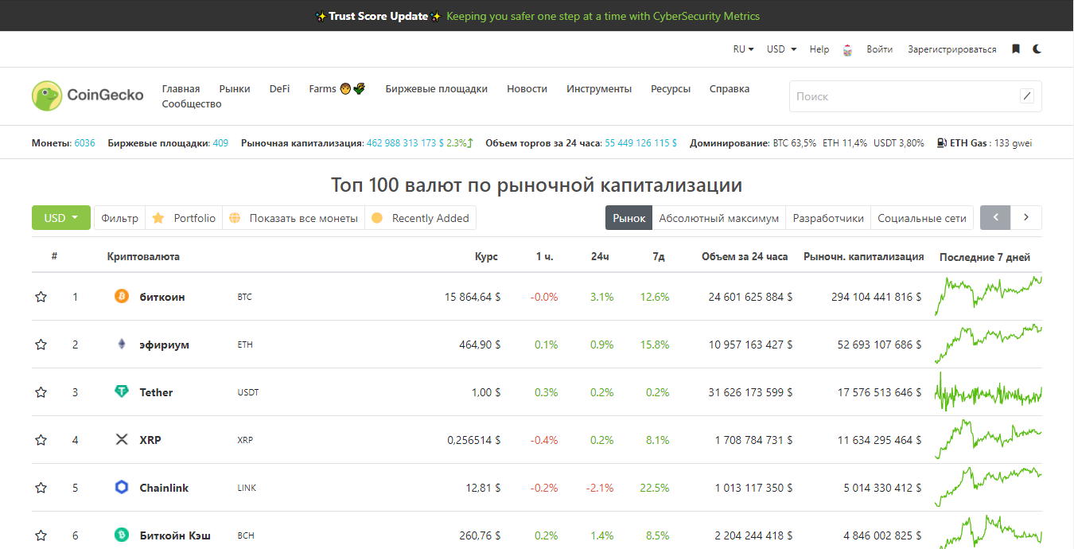The width and height of the screenshot is (1074, 549).
Task: Click the 409 exchanges count link
Action: coord(220,143)
